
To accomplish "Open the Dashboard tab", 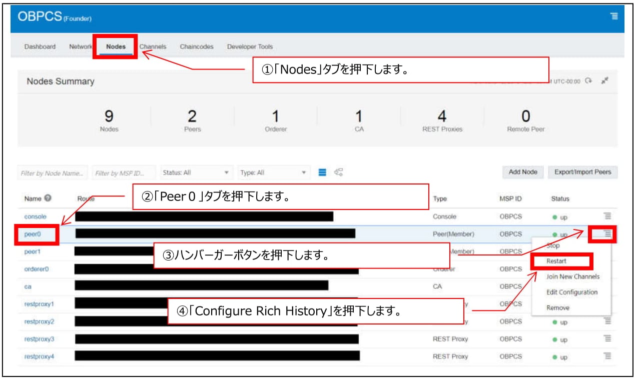I will point(40,46).
